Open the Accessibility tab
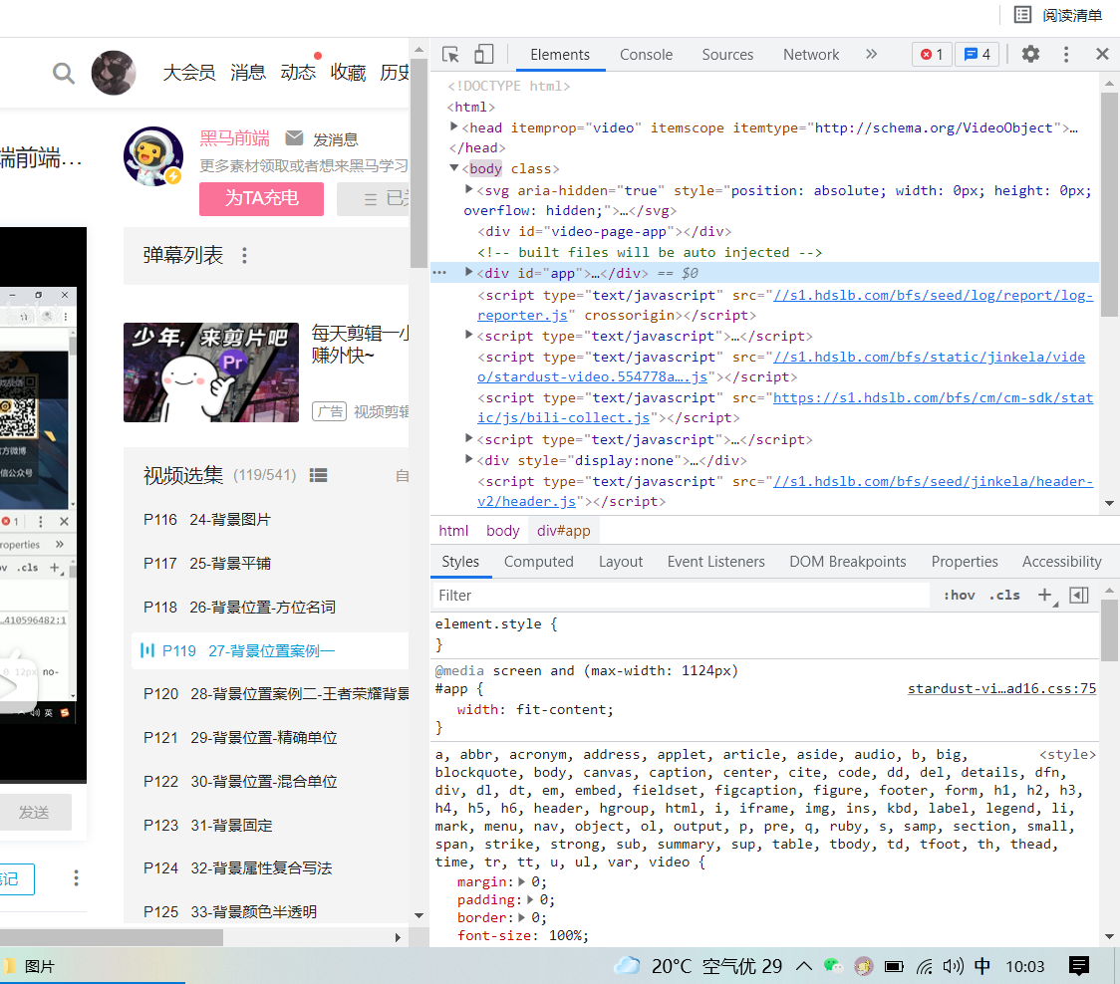1120x984 pixels. coord(1061,562)
